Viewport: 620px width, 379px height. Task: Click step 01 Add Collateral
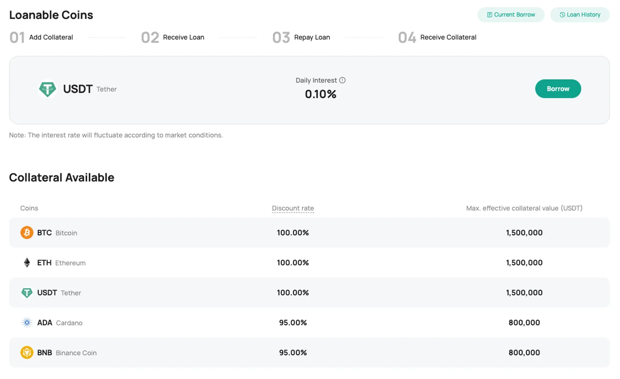pyautogui.click(x=41, y=37)
